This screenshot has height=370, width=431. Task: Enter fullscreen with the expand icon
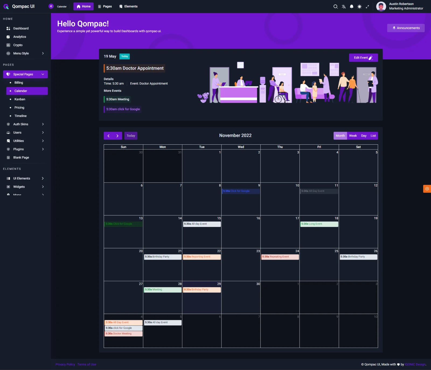[367, 6]
